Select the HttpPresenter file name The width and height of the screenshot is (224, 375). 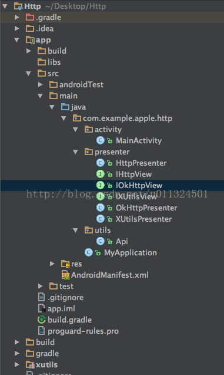click(141, 163)
